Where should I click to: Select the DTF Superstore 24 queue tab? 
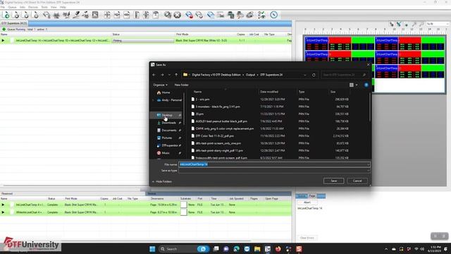(14, 23)
